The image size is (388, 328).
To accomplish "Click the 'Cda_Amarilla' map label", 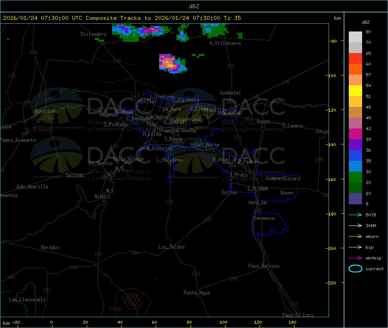I will (32, 187).
